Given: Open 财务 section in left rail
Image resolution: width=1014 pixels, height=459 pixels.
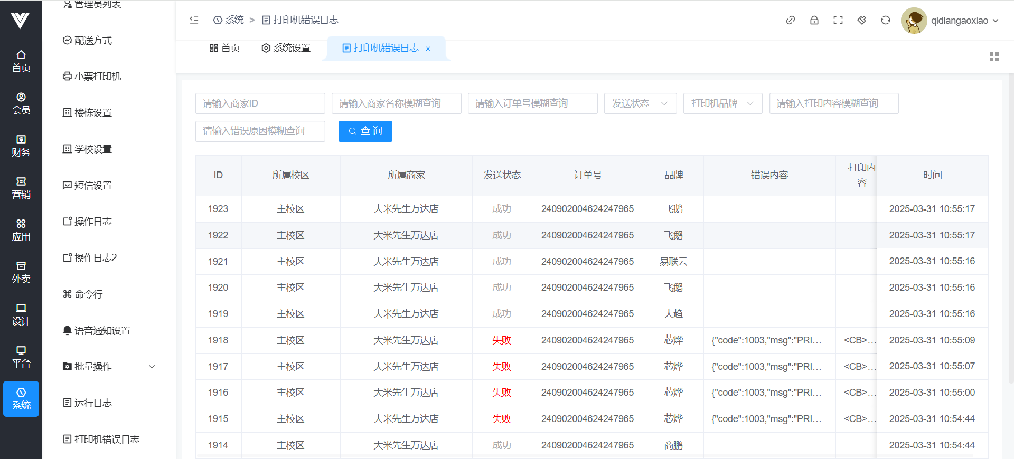Looking at the screenshot, I should click(x=21, y=146).
